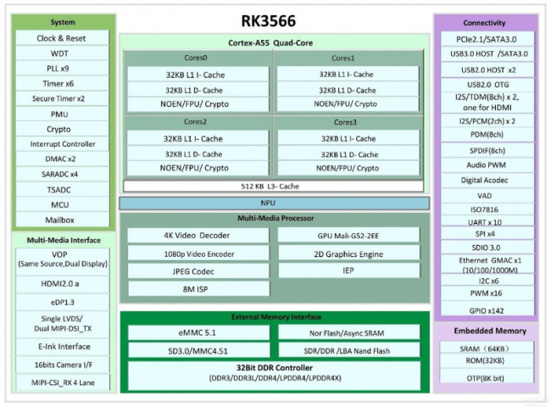This screenshot has width=551, height=407.
Task: Select the SDIO 3.0 block
Action: point(487,248)
